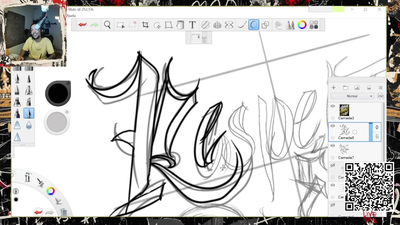Pick the quick transform lasso tool
Screen dimensions: 400x225
point(157,25)
